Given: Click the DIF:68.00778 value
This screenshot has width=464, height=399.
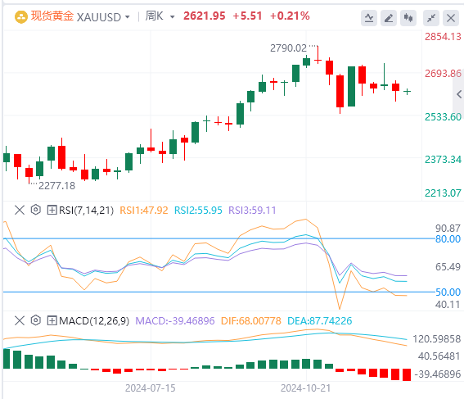Looking at the screenshot, I should tap(251, 321).
